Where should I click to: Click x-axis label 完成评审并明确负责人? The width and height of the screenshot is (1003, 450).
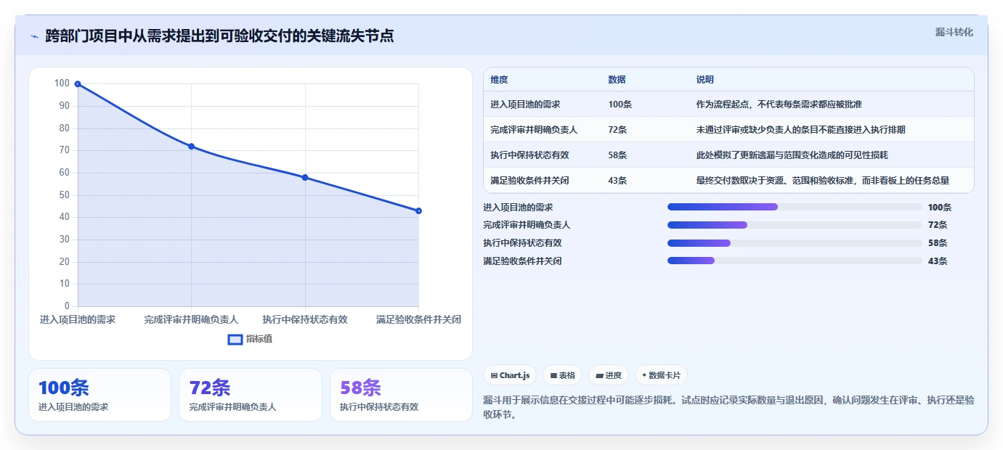pos(192,319)
